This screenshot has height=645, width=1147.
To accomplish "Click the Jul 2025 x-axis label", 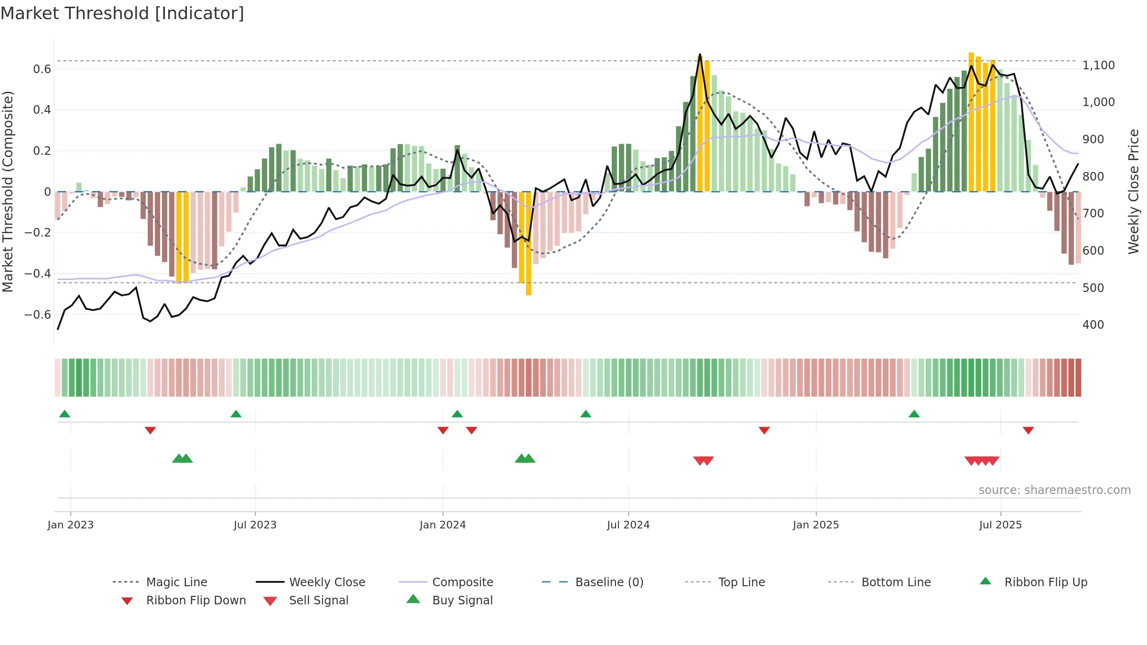I will (1001, 525).
